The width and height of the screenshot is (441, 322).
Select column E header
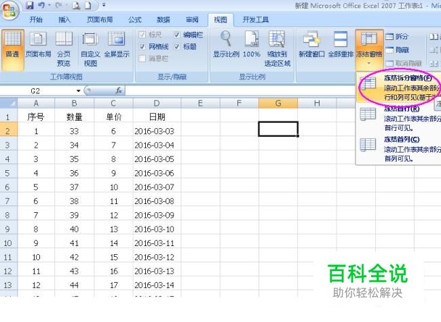(200, 103)
